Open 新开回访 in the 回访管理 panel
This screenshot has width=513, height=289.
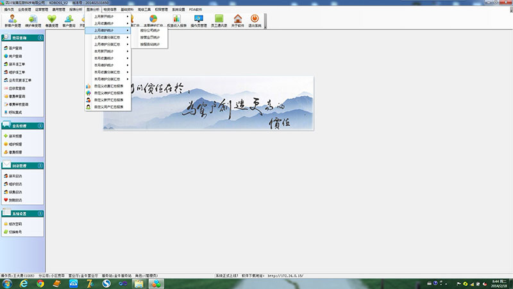(13, 176)
